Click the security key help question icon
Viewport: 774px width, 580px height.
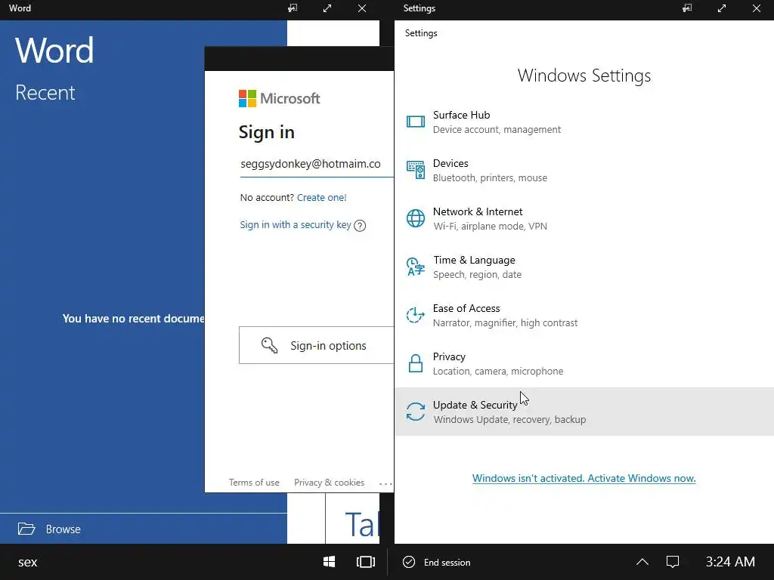tap(360, 226)
